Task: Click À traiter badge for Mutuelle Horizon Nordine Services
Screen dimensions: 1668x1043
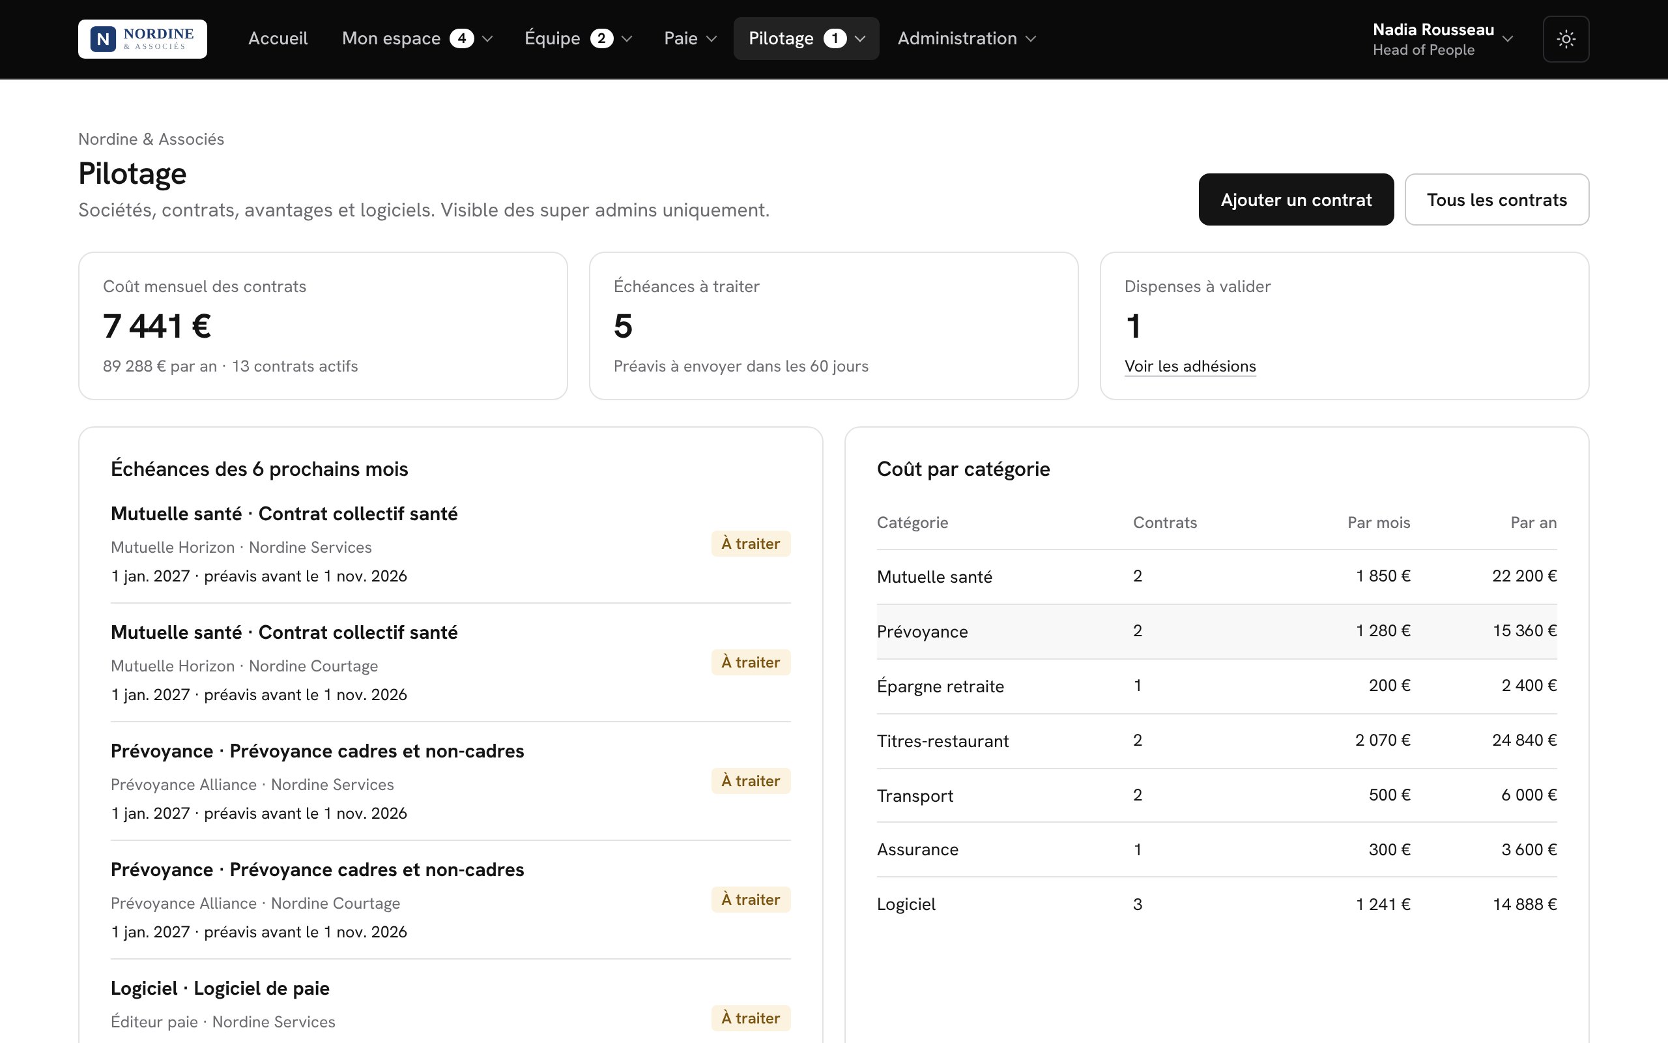Action: coord(751,544)
